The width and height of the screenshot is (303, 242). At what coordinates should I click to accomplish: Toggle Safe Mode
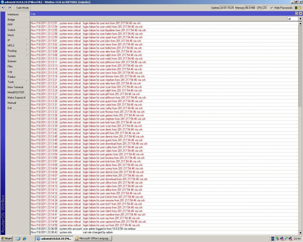(22, 8)
